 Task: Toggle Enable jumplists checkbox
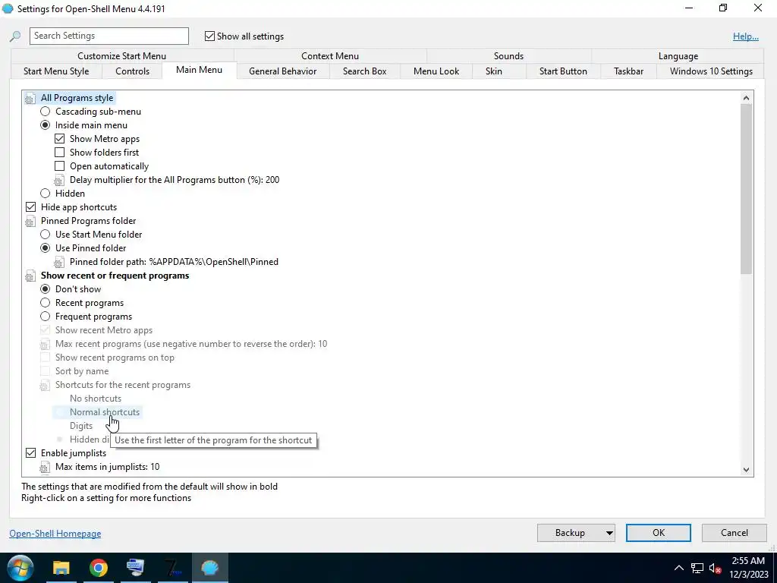30,453
